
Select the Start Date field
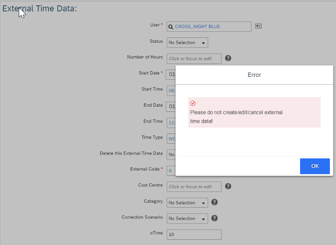[171, 74]
